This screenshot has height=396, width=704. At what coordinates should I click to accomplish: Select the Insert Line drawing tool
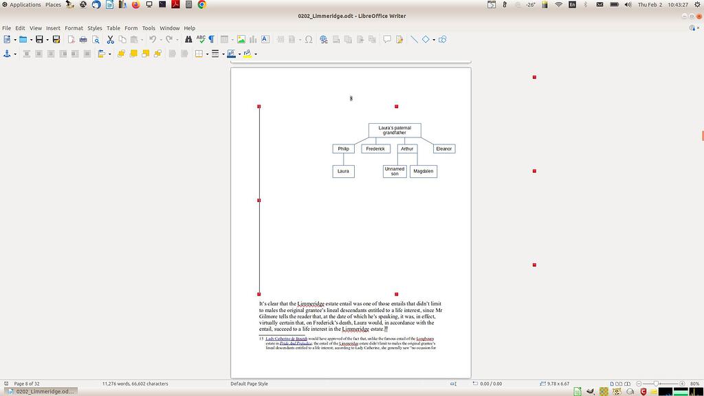click(x=414, y=39)
